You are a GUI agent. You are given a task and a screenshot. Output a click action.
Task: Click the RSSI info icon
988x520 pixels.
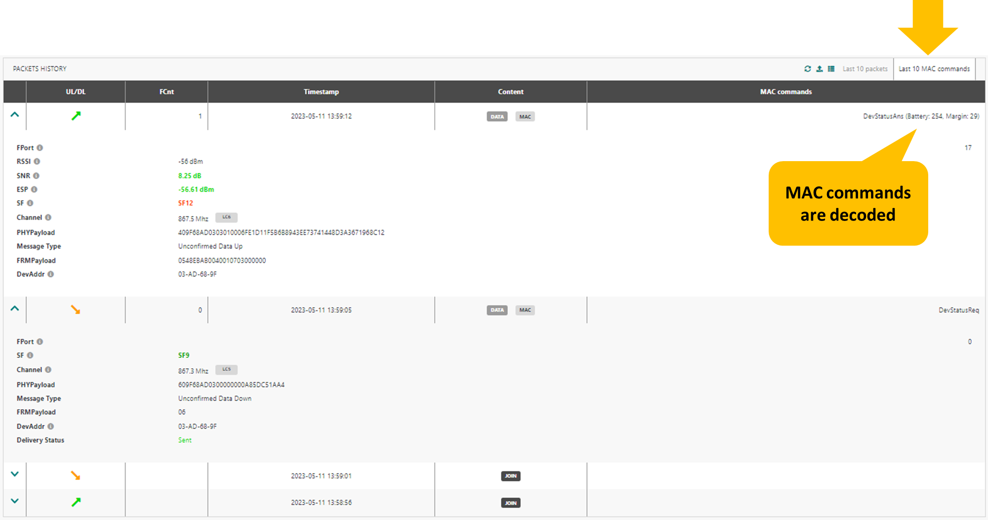[x=37, y=162]
